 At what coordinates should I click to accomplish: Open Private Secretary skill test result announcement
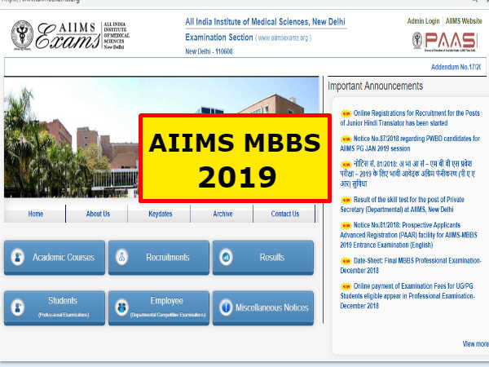(x=403, y=205)
